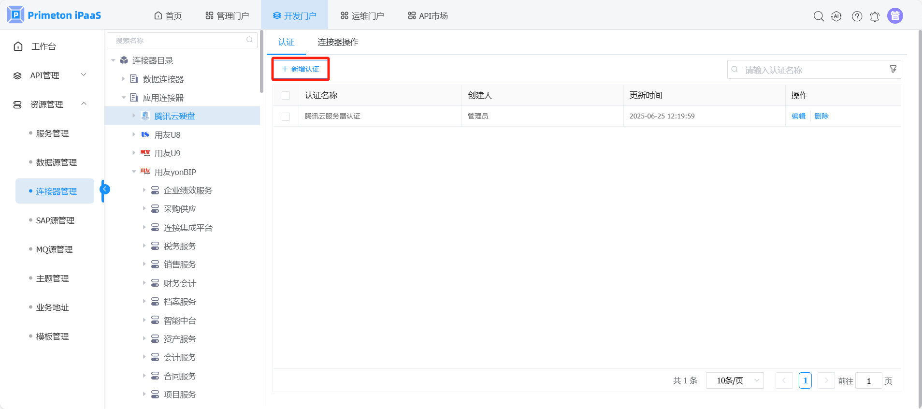Switch to the 连接器操作 tab
This screenshot has width=922, height=409.
(338, 42)
